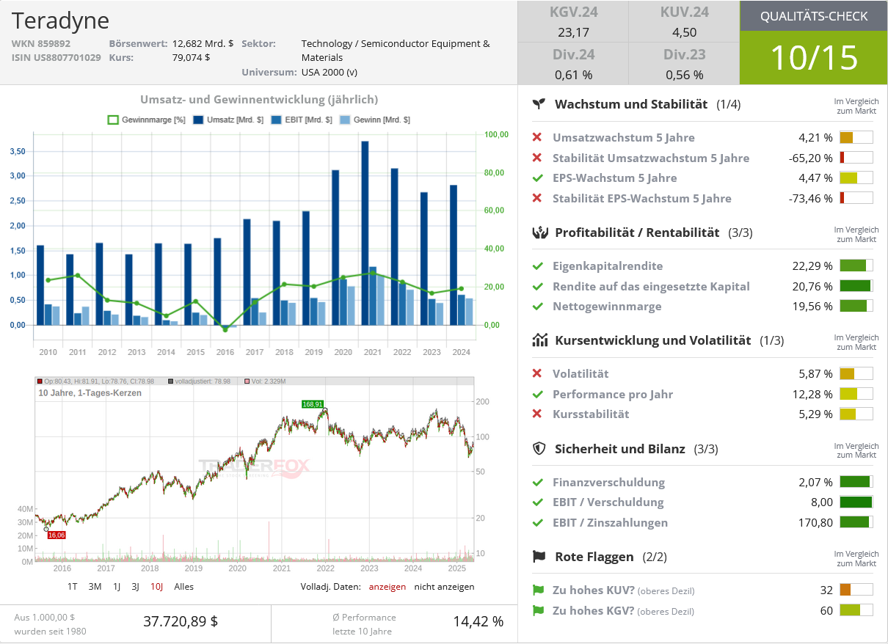This screenshot has height=644, width=888.
Task: Click the red X beside Volatilität
Action: 537,373
